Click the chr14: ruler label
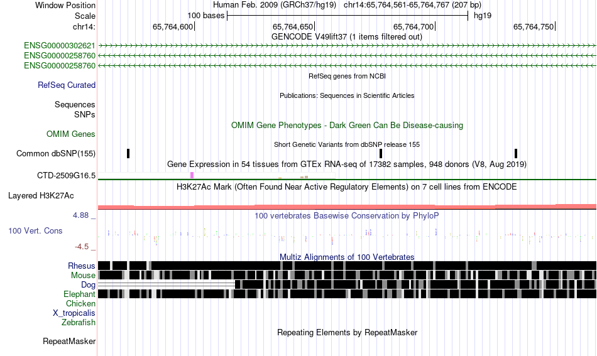Image resolution: width=597 pixels, height=356 pixels. (84, 26)
